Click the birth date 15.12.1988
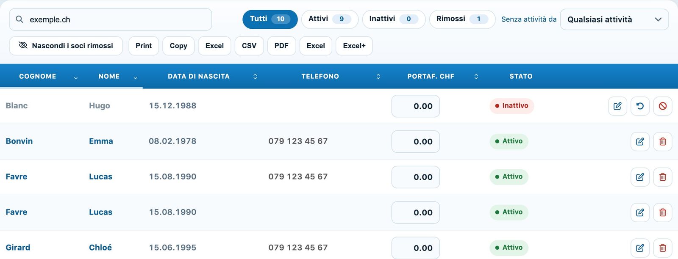Viewport: 678px width, 259px height. click(x=172, y=106)
